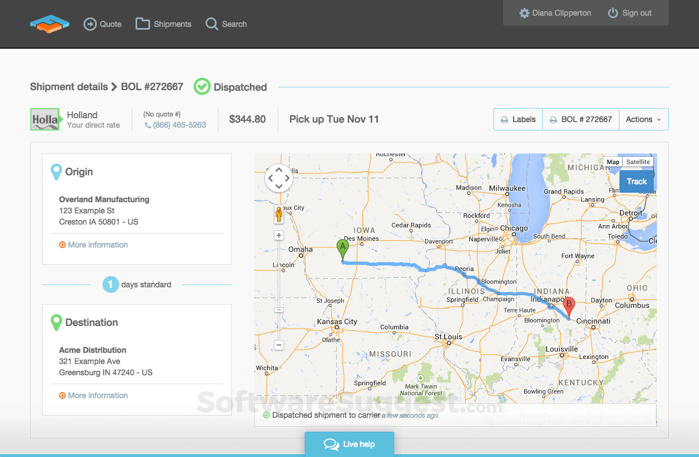
Task: Open the Quote menu item
Action: (x=102, y=24)
